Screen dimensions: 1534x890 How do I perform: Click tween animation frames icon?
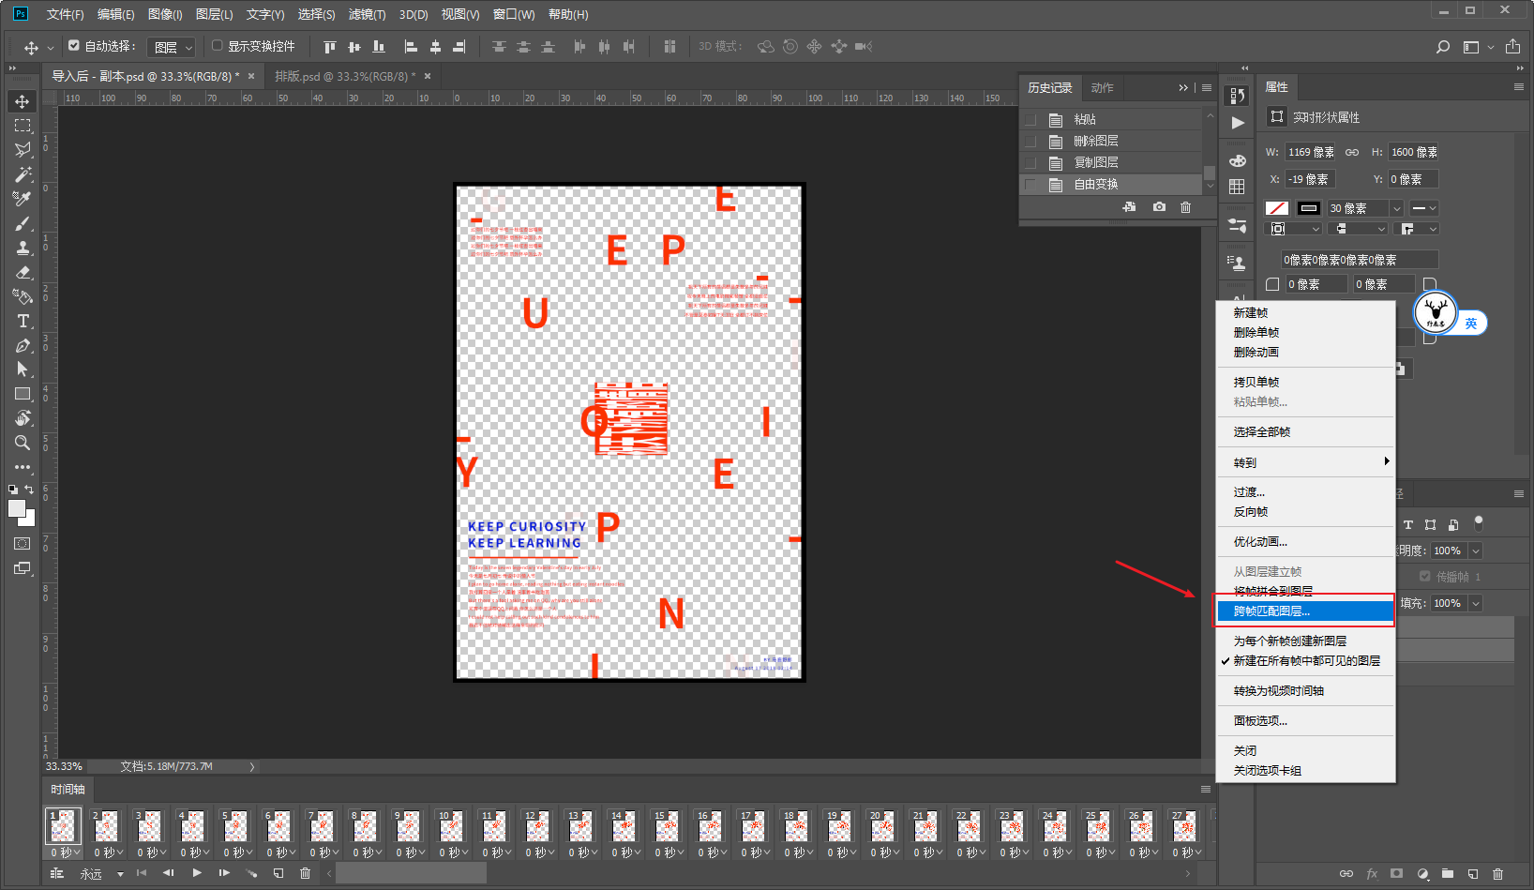click(x=251, y=873)
